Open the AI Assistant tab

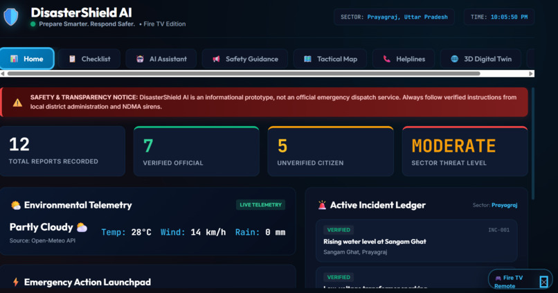click(x=161, y=59)
